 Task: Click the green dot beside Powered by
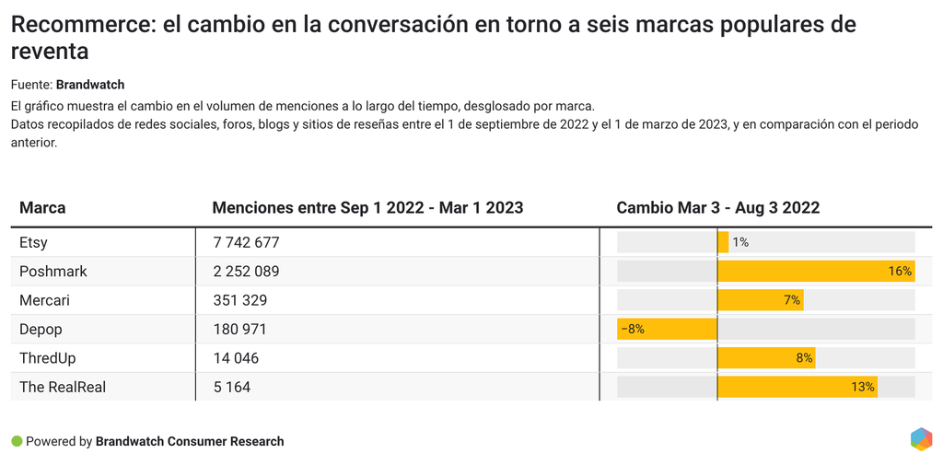[17, 441]
